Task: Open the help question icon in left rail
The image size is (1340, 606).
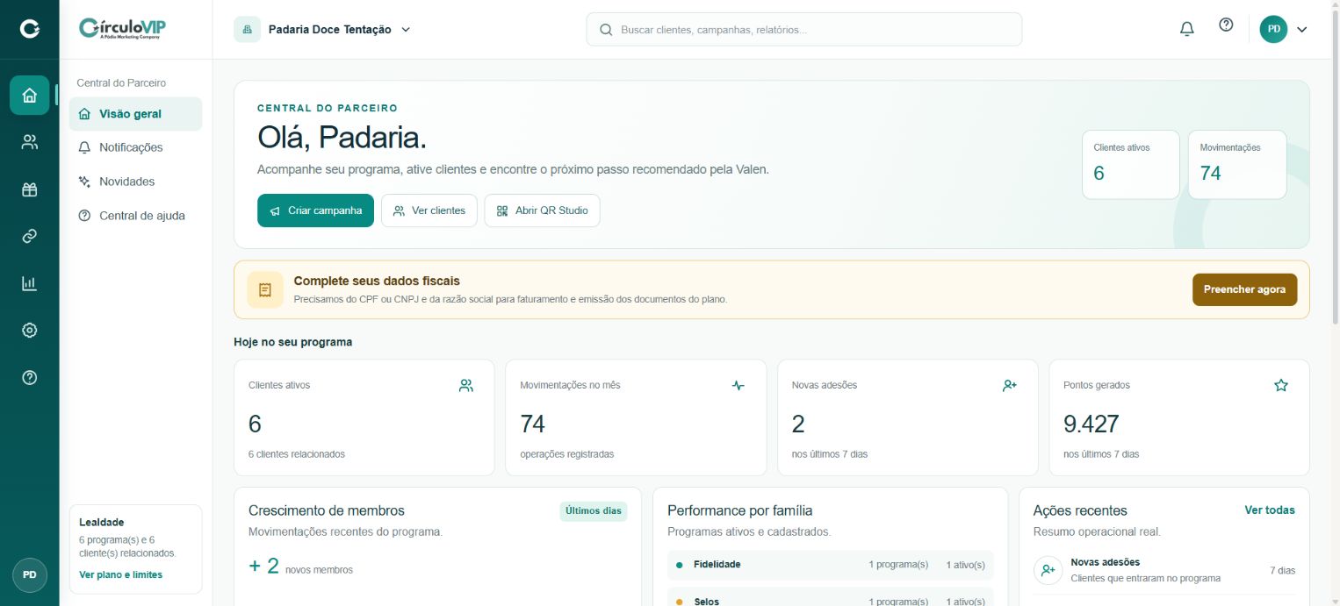Action: [x=30, y=378]
